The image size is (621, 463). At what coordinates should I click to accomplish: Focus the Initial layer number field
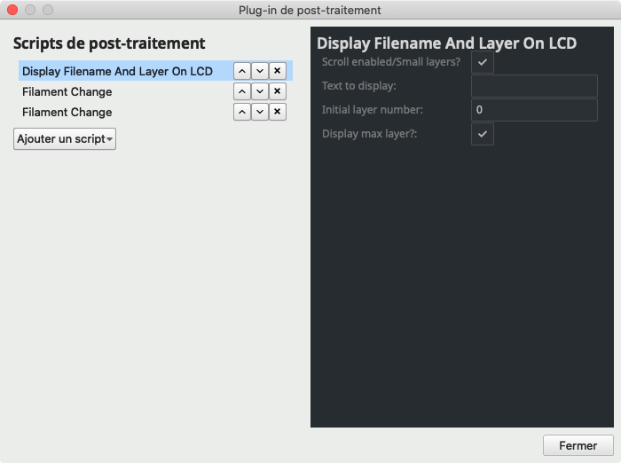point(533,110)
